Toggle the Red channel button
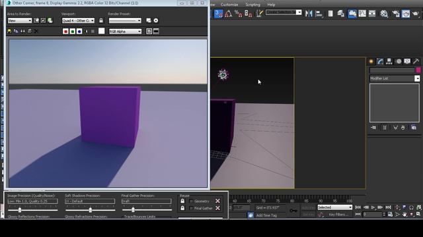The image size is (423, 237). [65, 32]
